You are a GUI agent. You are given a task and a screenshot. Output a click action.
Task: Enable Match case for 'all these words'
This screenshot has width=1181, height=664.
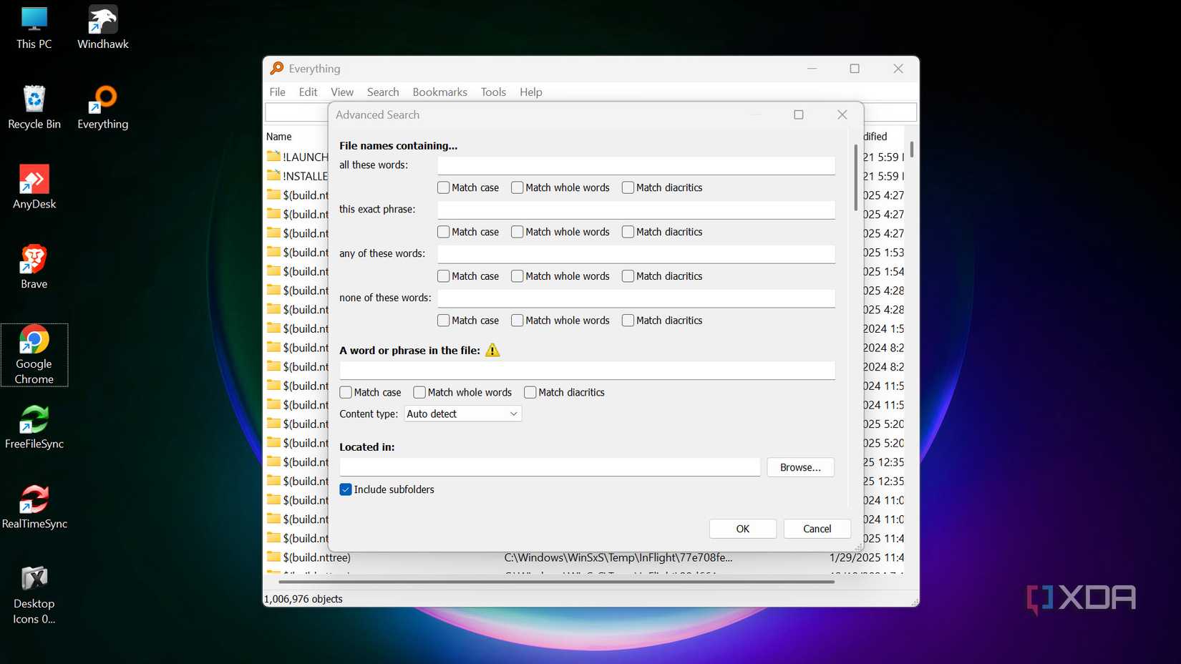pyautogui.click(x=442, y=187)
